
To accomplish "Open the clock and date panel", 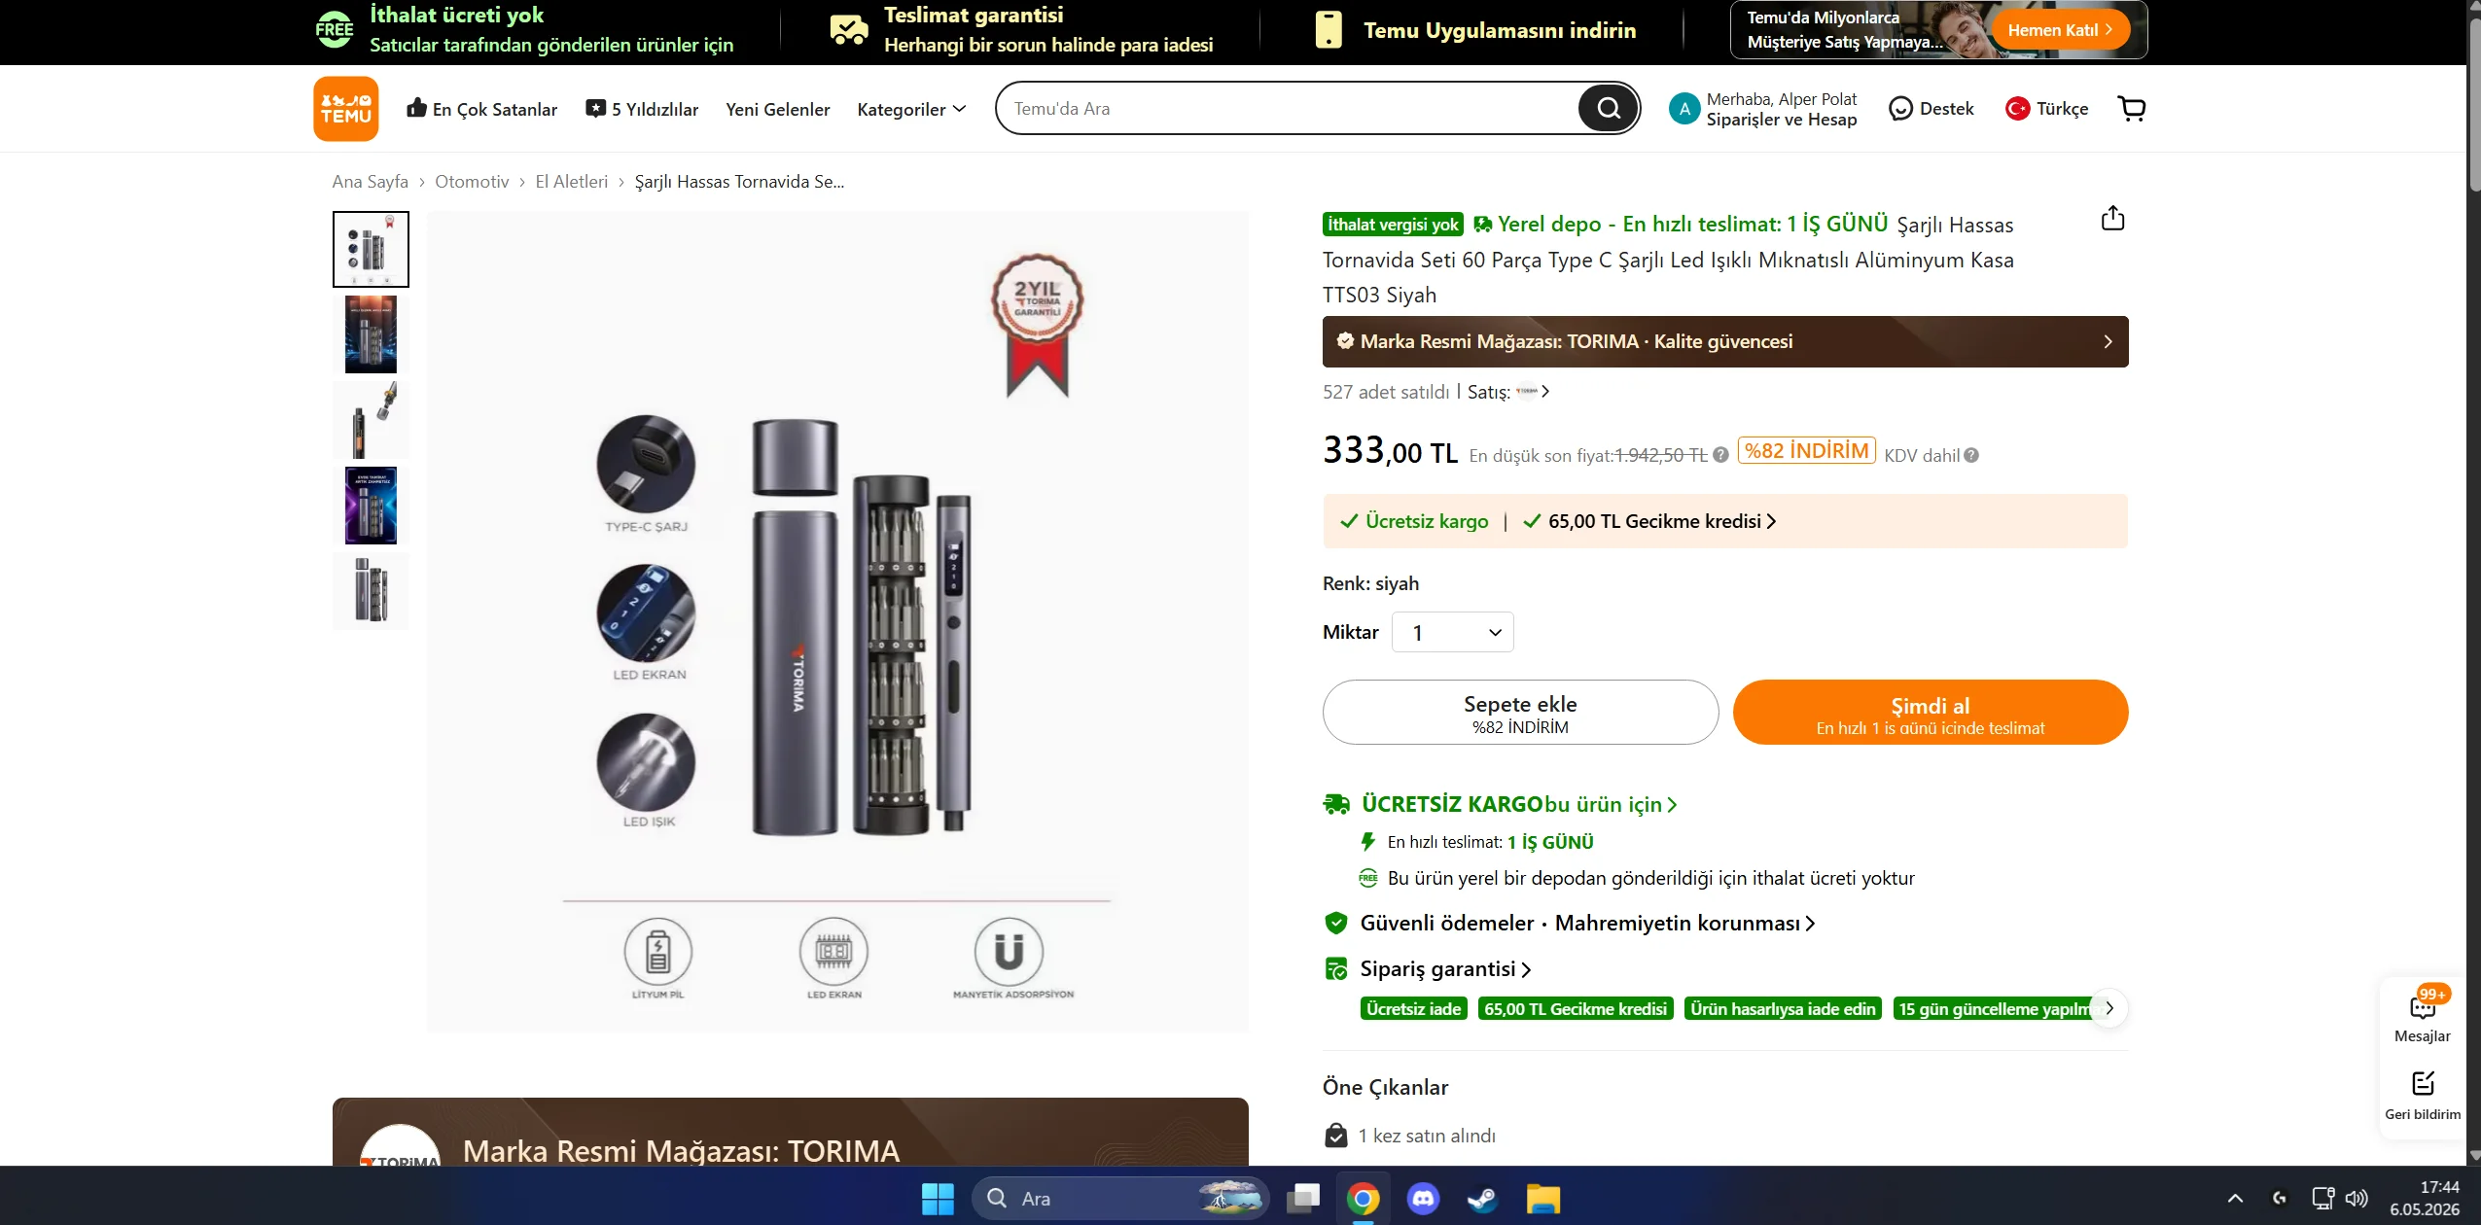I will 2425,1199.
